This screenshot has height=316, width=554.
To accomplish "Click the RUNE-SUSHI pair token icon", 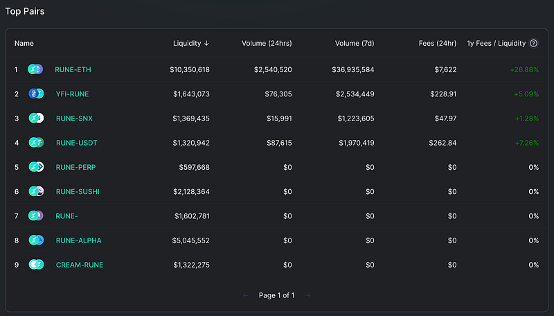I will coord(36,191).
